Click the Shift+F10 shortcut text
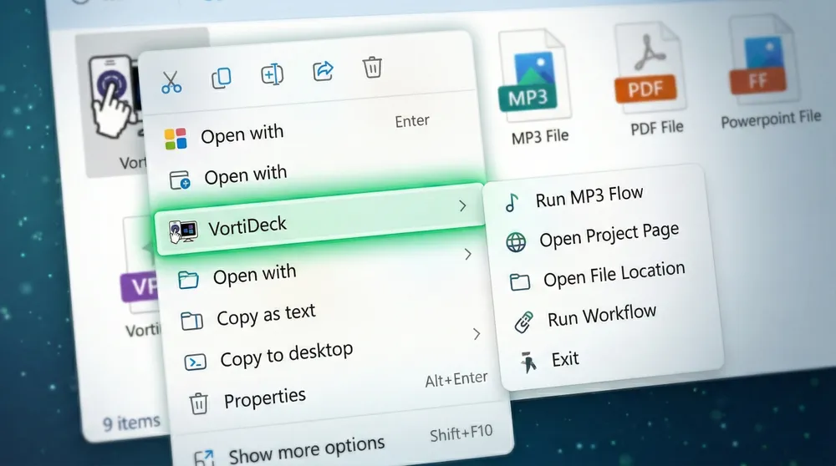The width and height of the screenshot is (836, 466). (x=461, y=433)
